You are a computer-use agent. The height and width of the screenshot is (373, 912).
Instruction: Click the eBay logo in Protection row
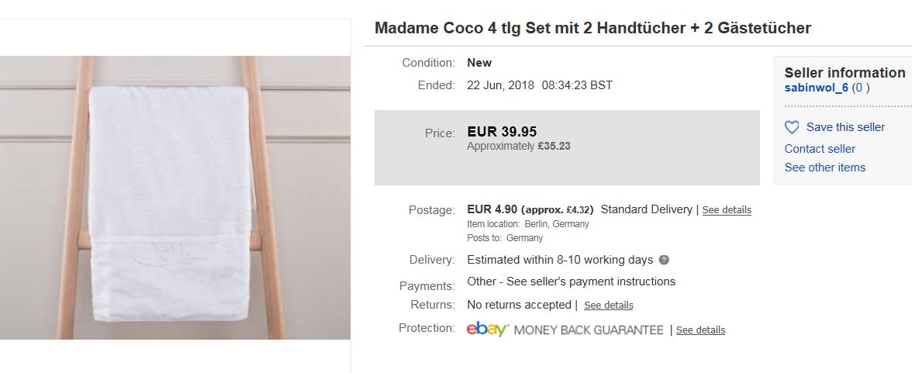pyautogui.click(x=487, y=330)
